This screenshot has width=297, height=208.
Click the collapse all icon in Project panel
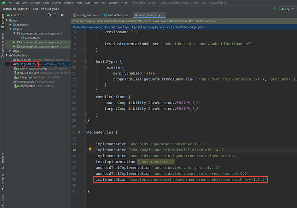[55, 15]
